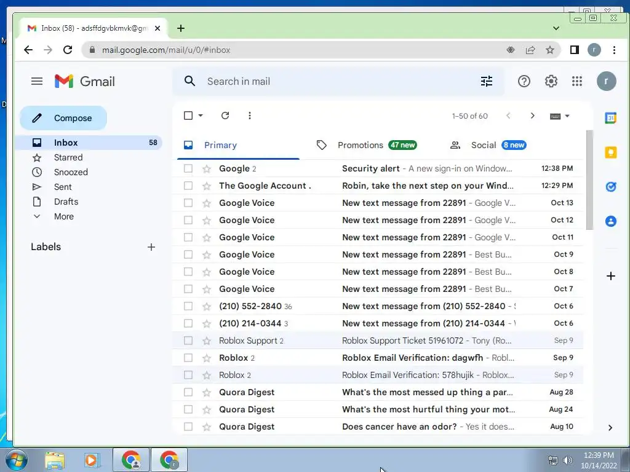This screenshot has height=472, width=630.
Task: Open Google Calendar side panel
Action: pos(611,118)
